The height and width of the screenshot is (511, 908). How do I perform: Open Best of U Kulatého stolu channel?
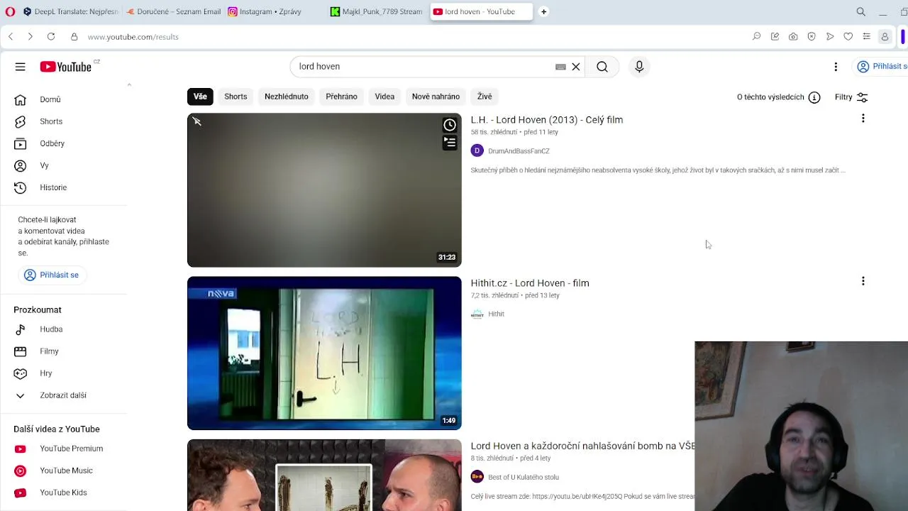point(524,478)
